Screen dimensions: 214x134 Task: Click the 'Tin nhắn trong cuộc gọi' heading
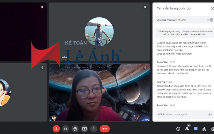point(174,8)
